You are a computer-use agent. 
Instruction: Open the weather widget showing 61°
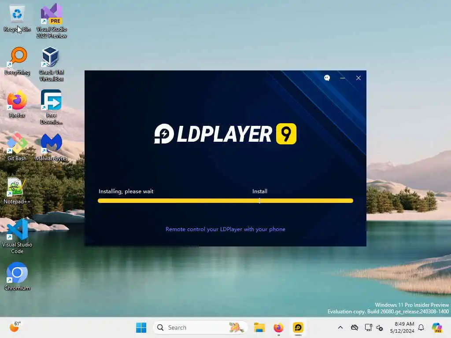[x=15, y=327]
